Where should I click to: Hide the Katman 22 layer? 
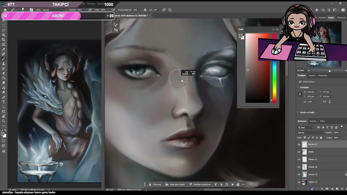pyautogui.click(x=299, y=144)
